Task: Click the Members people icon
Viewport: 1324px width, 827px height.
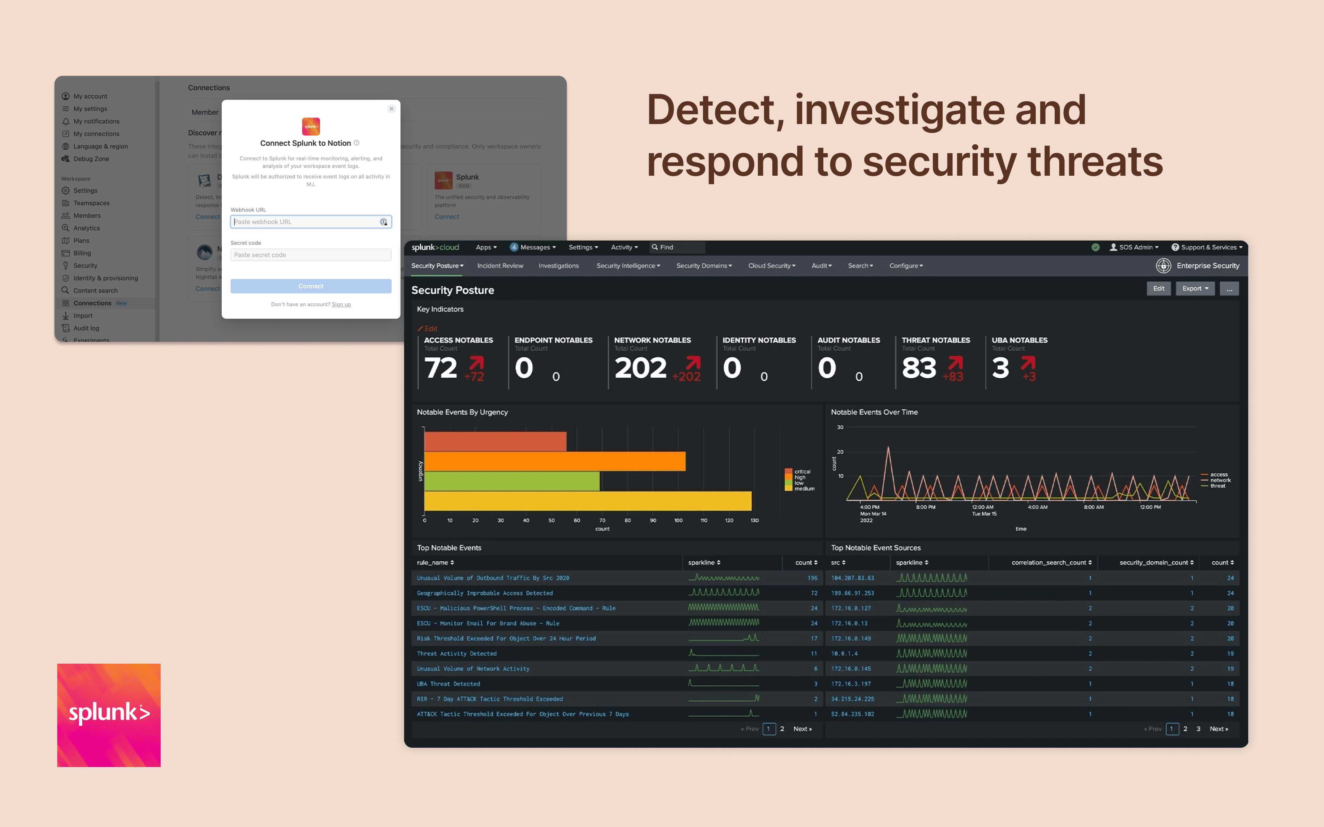Action: point(66,216)
